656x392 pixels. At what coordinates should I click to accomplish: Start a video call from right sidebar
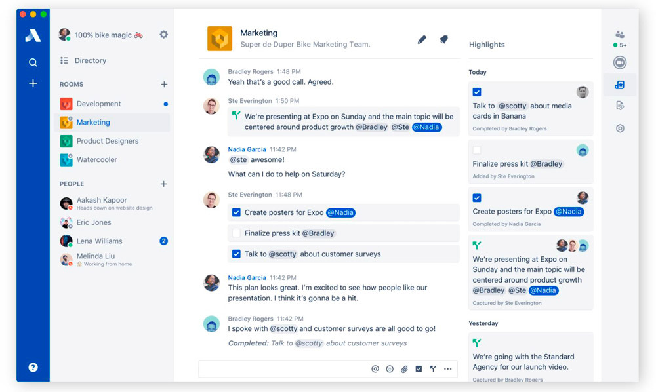pos(619,63)
